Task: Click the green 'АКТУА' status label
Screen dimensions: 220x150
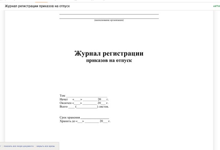Action: (216, 6)
